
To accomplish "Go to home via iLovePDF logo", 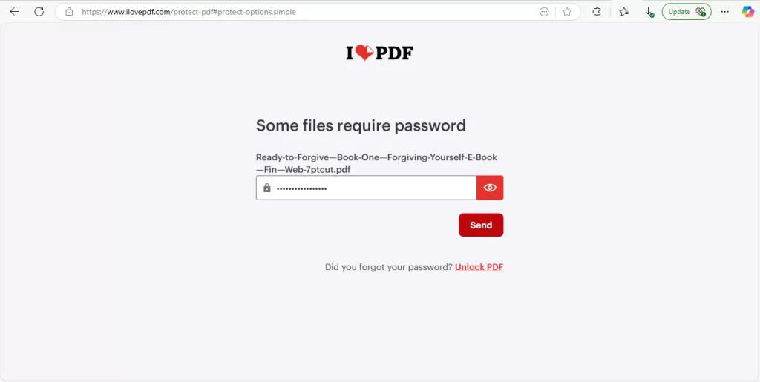I will pos(379,53).
